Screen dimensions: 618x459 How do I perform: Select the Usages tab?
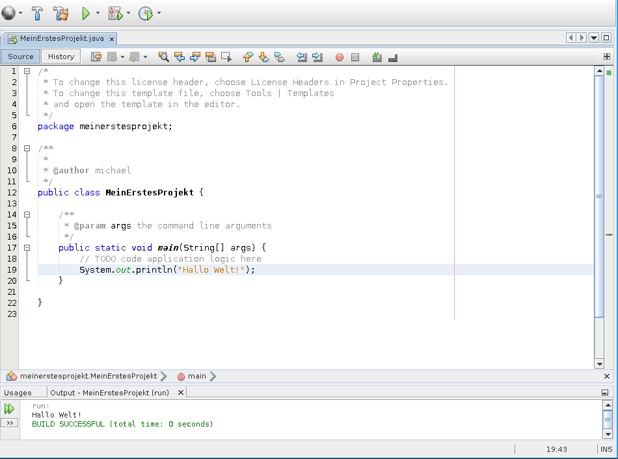[x=18, y=393]
